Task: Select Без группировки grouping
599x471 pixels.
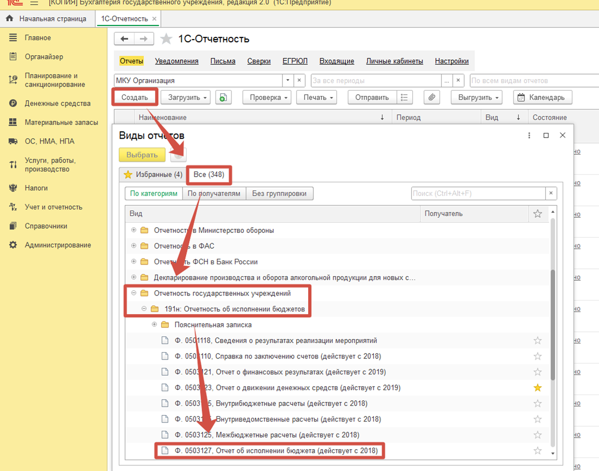Action: click(x=279, y=193)
